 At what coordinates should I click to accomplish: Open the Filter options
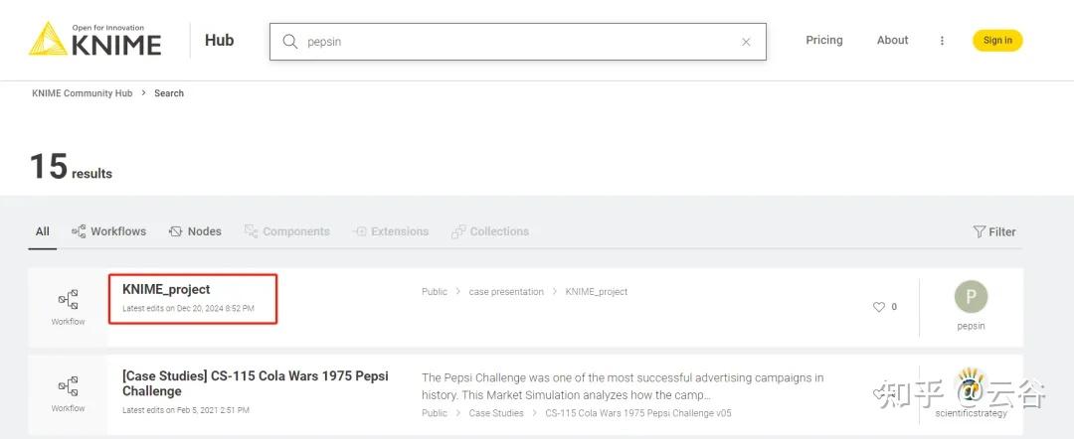993,231
